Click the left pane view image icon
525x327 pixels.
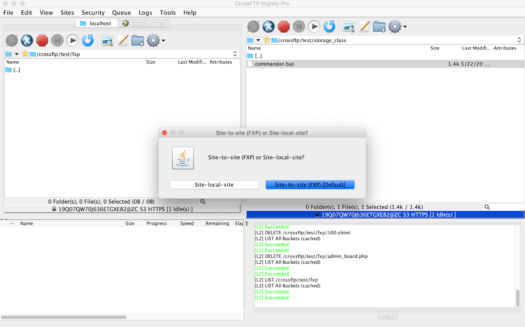pyautogui.click(x=107, y=41)
